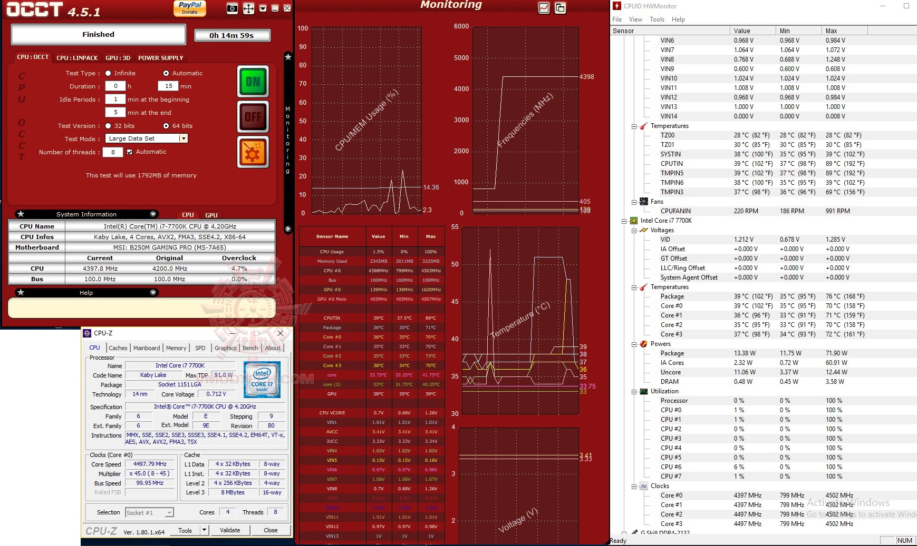917x546 pixels.
Task: Click the Tools button in CPU-Z
Action: [x=185, y=530]
